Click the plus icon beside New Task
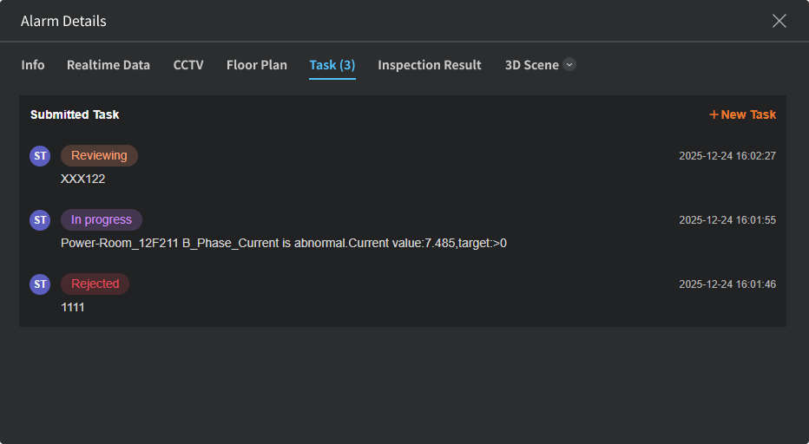The height and width of the screenshot is (444, 809). point(714,114)
